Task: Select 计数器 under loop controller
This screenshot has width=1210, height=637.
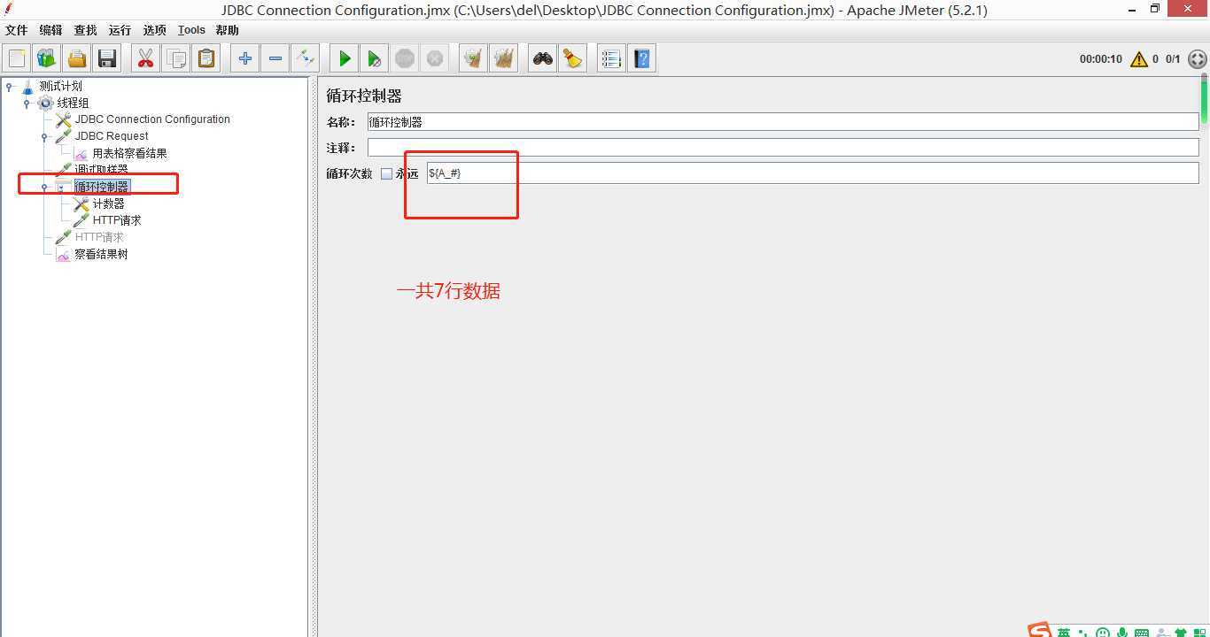Action: click(x=108, y=203)
